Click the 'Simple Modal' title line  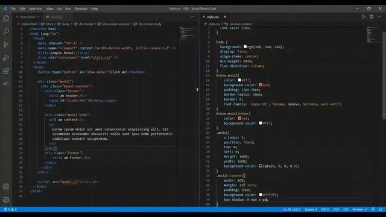63,52
